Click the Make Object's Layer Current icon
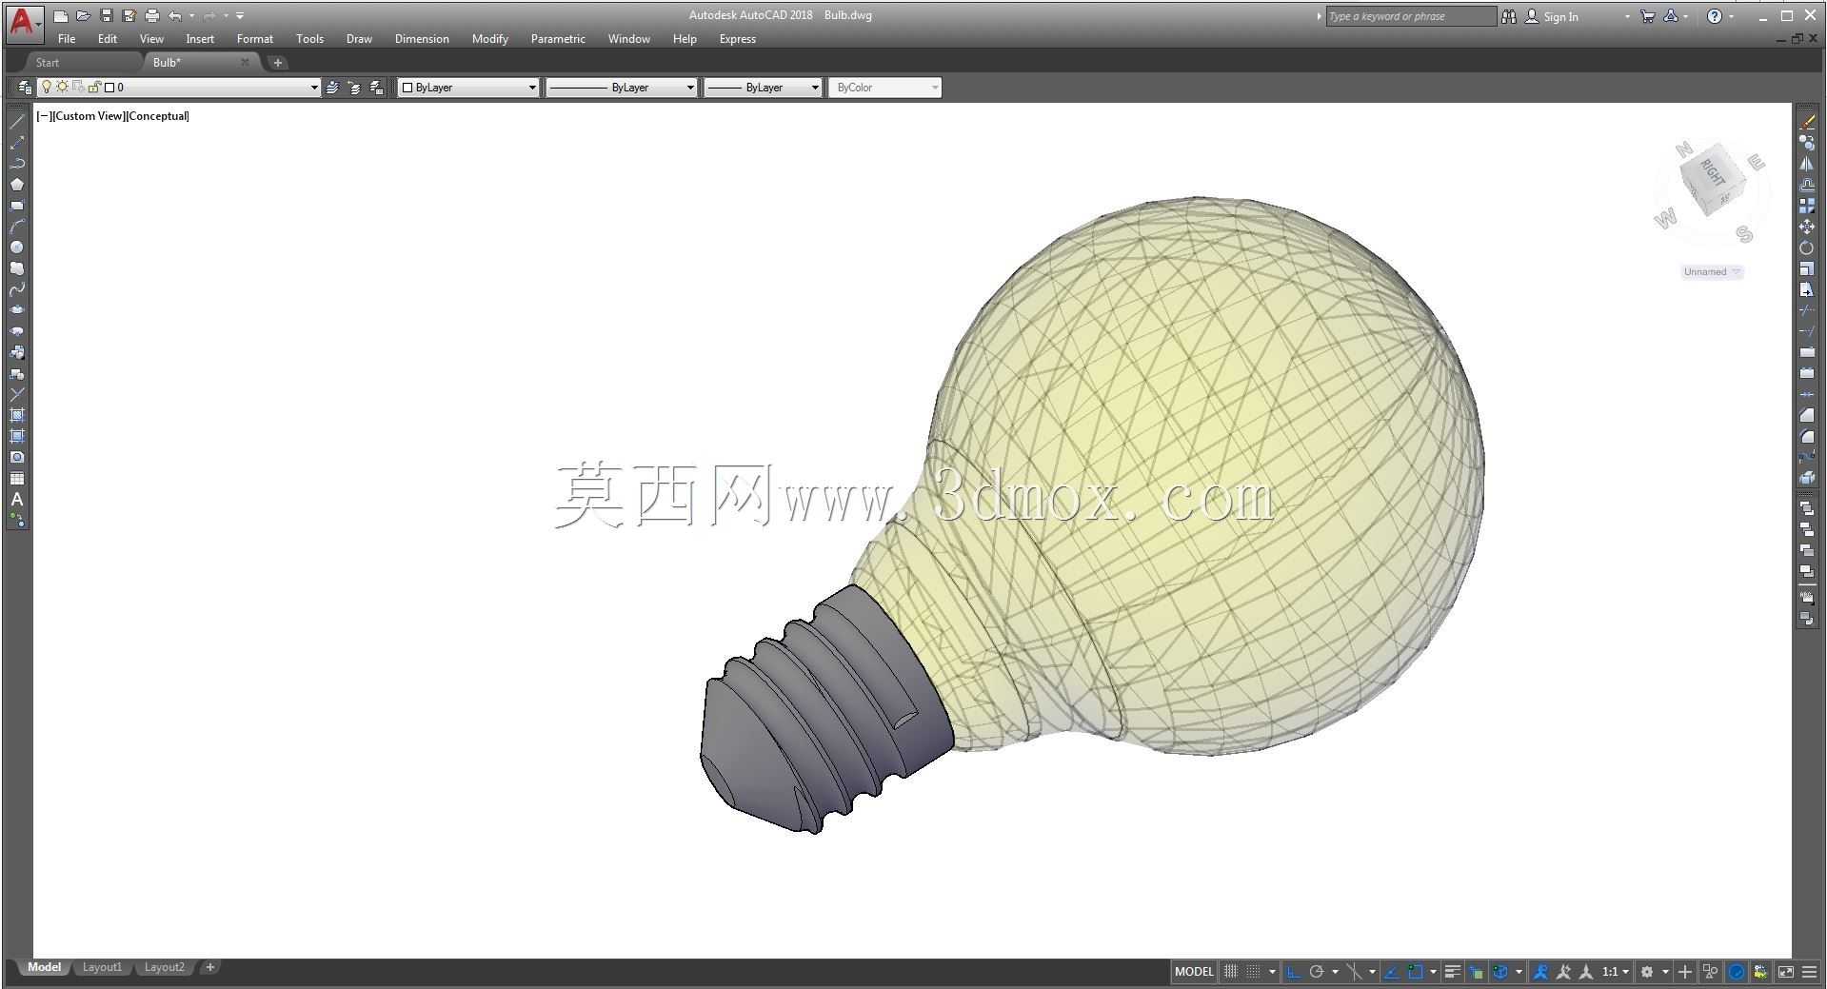 [332, 88]
